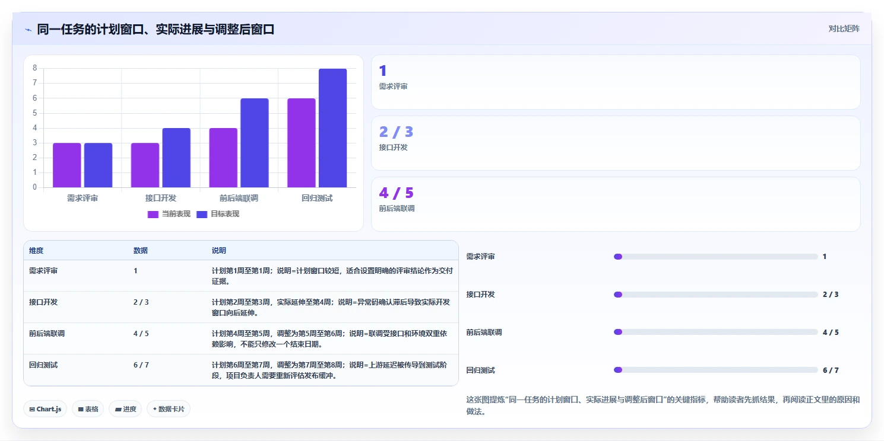
Task: Select the data card showing 2 / 3 接口开发
Action: point(616,143)
